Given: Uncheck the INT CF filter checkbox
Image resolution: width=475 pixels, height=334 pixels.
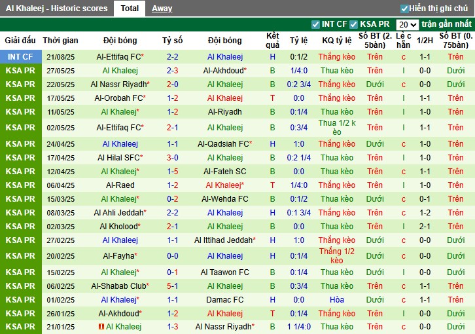Looking at the screenshot, I should click(x=316, y=24).
